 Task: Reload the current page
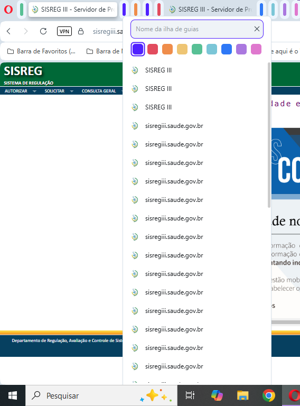click(43, 31)
